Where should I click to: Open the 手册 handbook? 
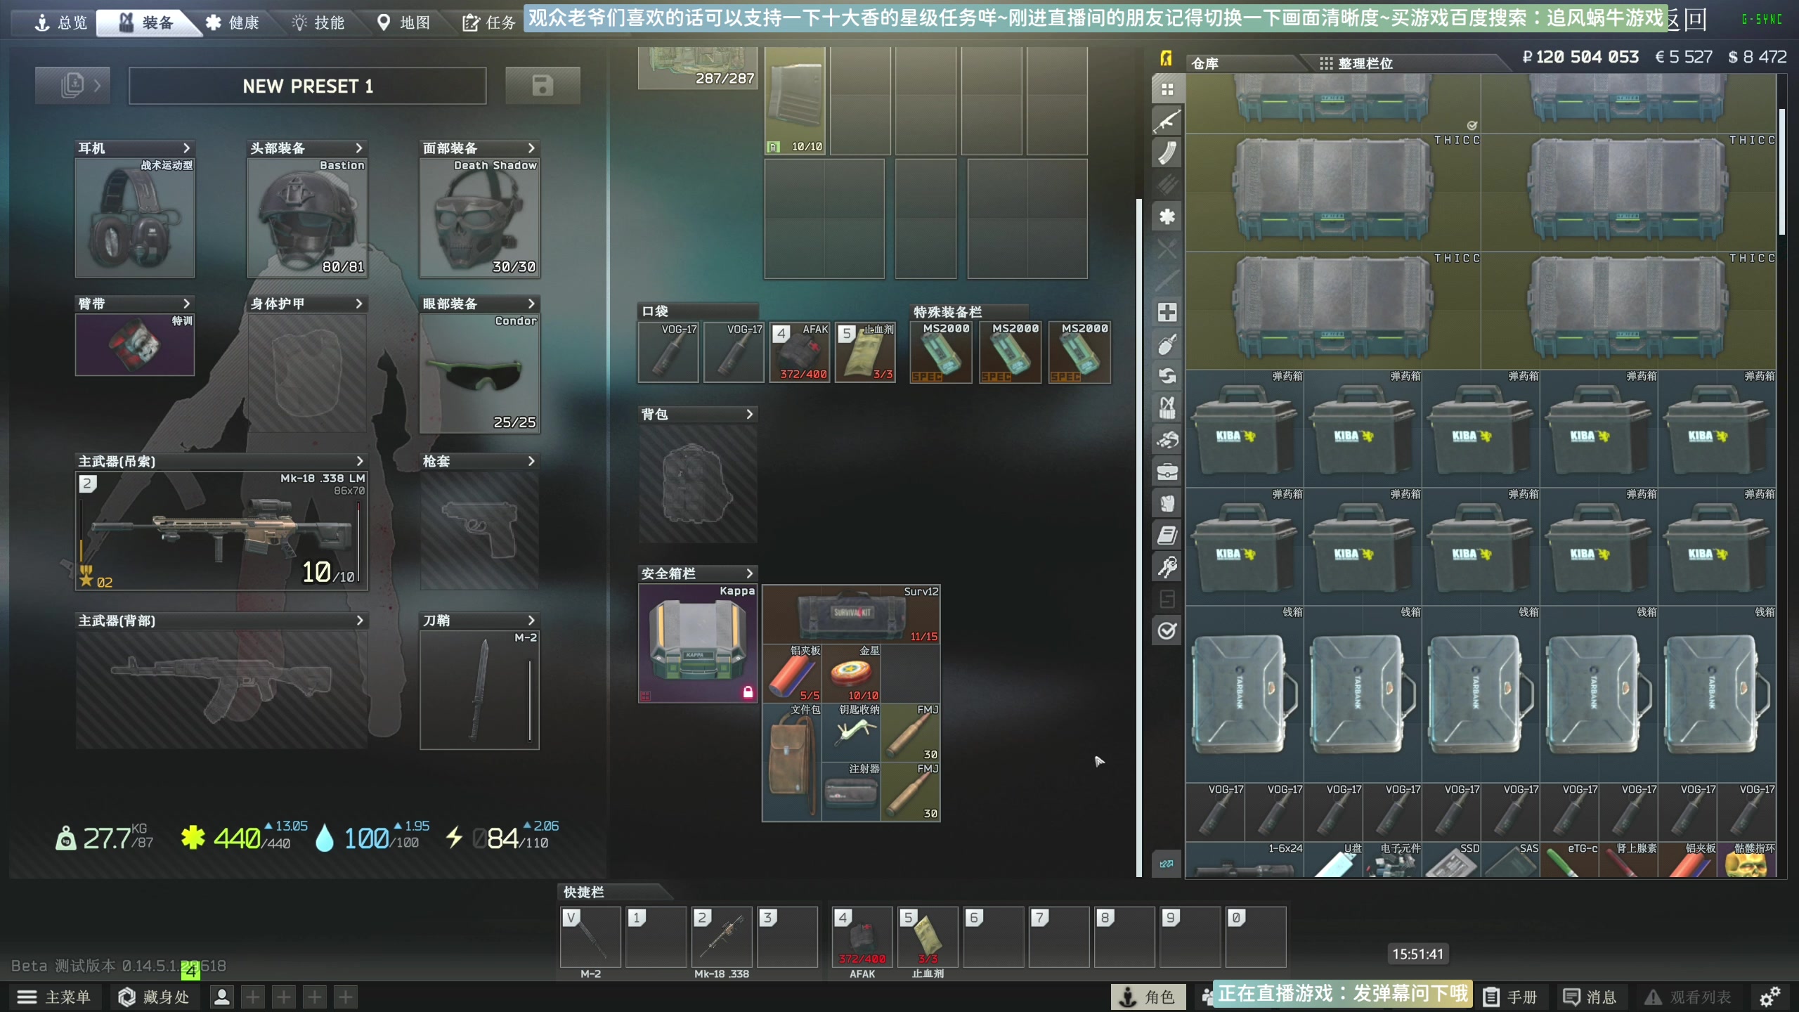tap(1510, 997)
